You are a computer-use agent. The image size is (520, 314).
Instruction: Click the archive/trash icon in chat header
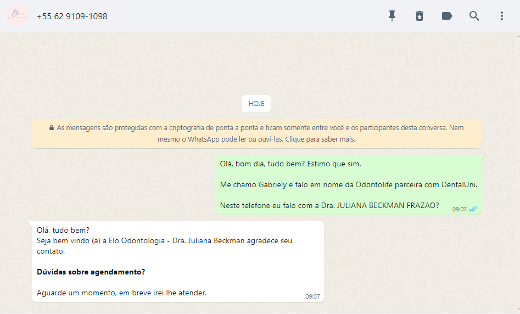coord(420,16)
